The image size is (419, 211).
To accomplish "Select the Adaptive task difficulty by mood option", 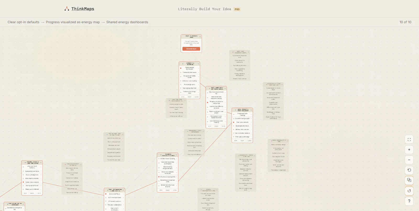I will pyautogui.click(x=208, y=107).
